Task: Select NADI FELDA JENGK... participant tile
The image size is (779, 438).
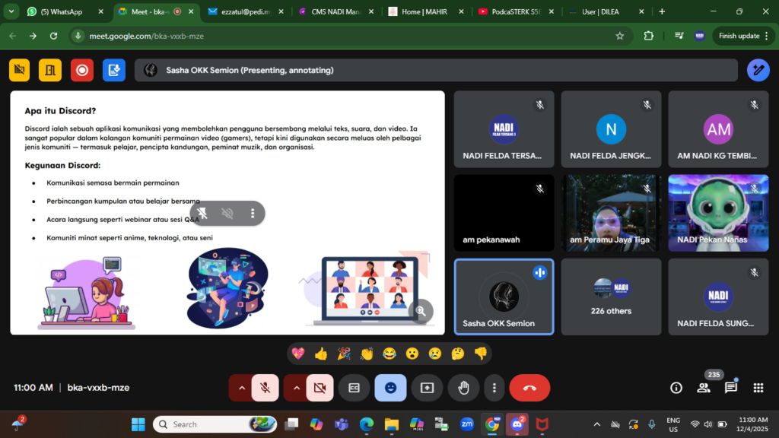Action: [611, 129]
